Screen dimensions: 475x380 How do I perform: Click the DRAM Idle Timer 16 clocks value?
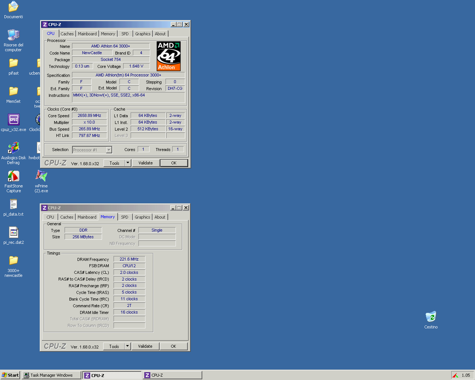tap(129, 312)
